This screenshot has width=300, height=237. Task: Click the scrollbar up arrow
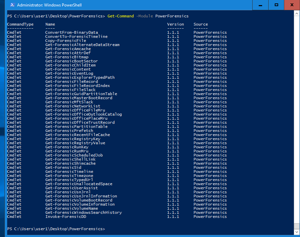pyautogui.click(x=296, y=13)
